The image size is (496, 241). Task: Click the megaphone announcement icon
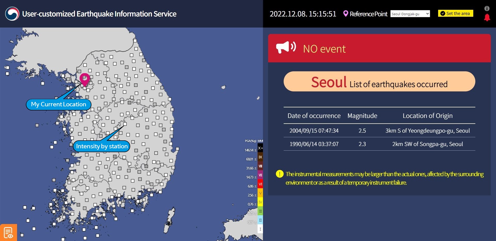285,48
